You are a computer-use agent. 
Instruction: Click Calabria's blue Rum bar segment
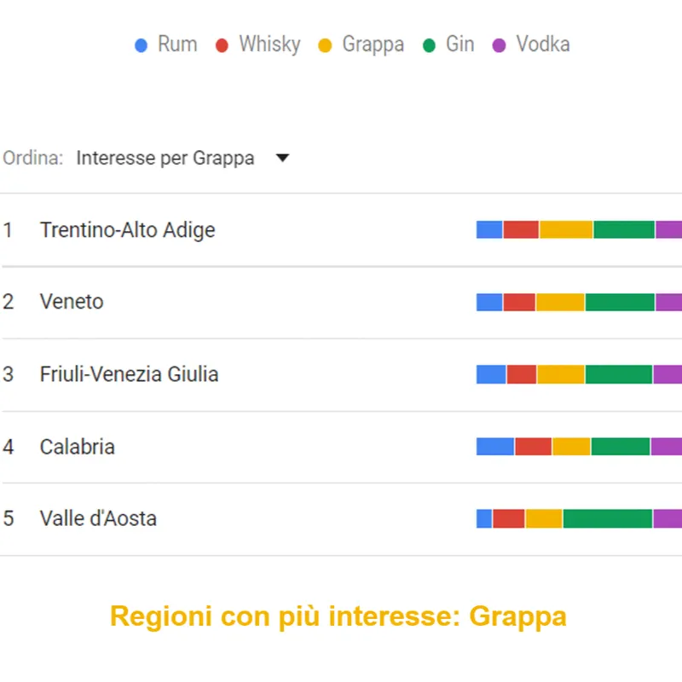[x=495, y=447]
